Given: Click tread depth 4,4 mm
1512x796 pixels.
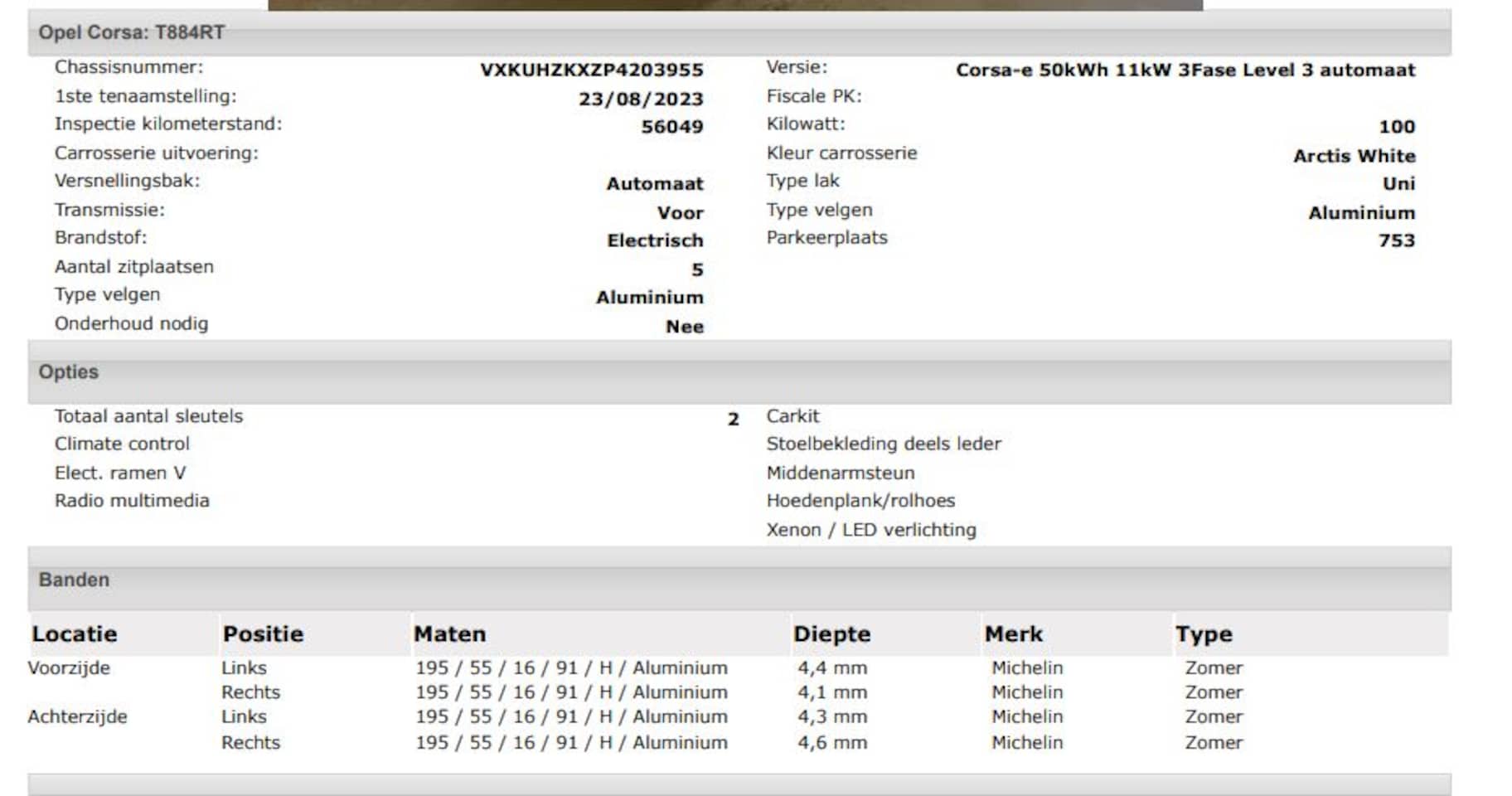Looking at the screenshot, I should (832, 668).
